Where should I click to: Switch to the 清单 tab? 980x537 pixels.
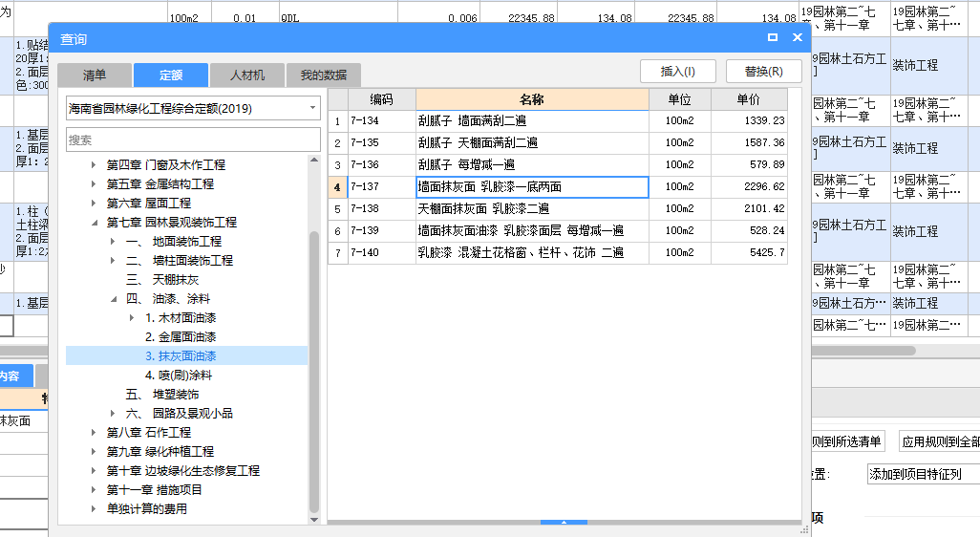coord(95,75)
